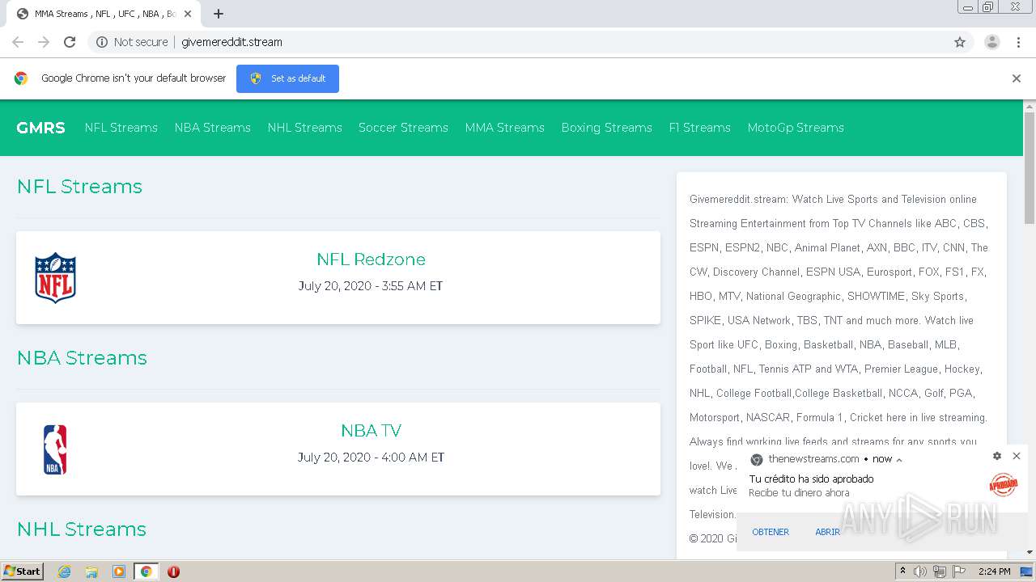Screen dimensions: 1036x582
Task: Click ABRIR in the notification
Action: tap(827, 532)
